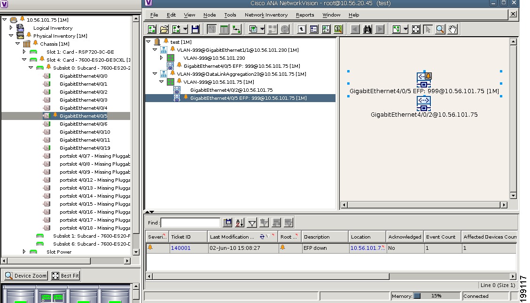Open the Tools menu
Image resolution: width=530 pixels, height=303 pixels.
click(x=230, y=15)
